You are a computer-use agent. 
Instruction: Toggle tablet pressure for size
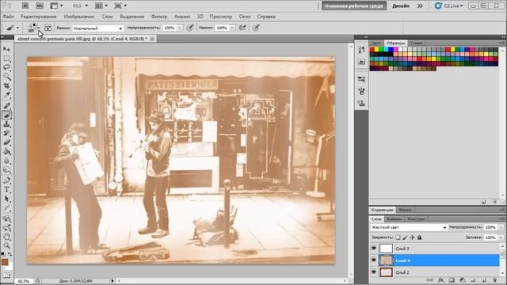point(256,28)
